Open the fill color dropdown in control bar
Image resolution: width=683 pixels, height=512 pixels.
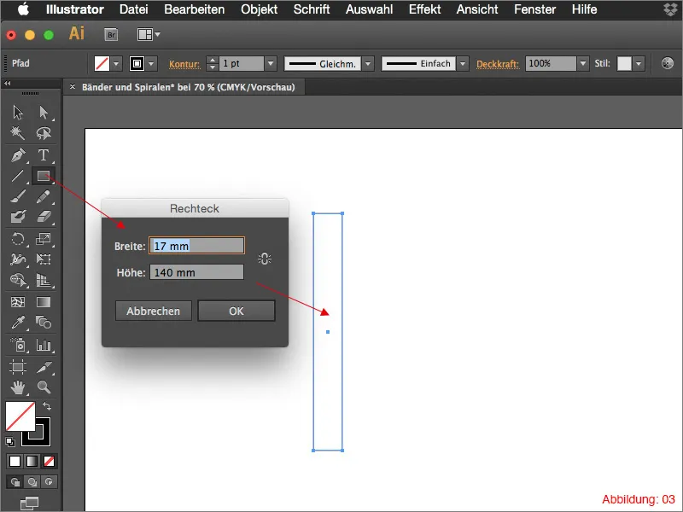tap(116, 63)
